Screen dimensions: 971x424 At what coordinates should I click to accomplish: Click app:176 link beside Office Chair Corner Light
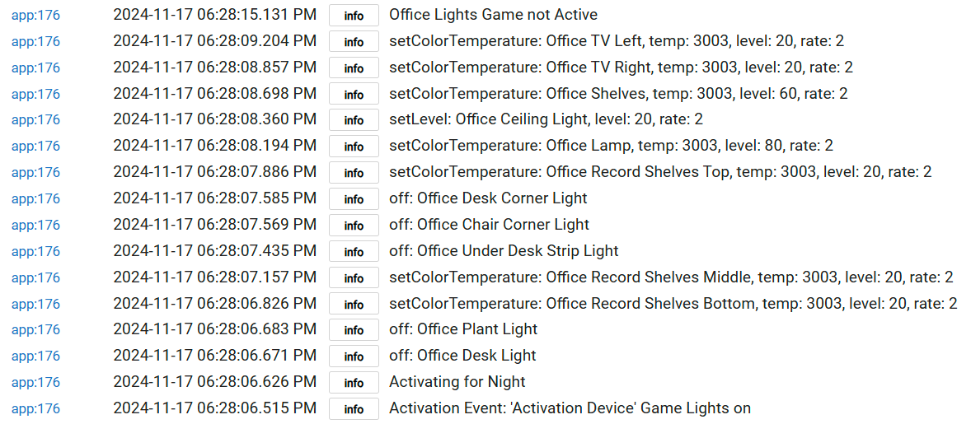pyautogui.click(x=35, y=225)
